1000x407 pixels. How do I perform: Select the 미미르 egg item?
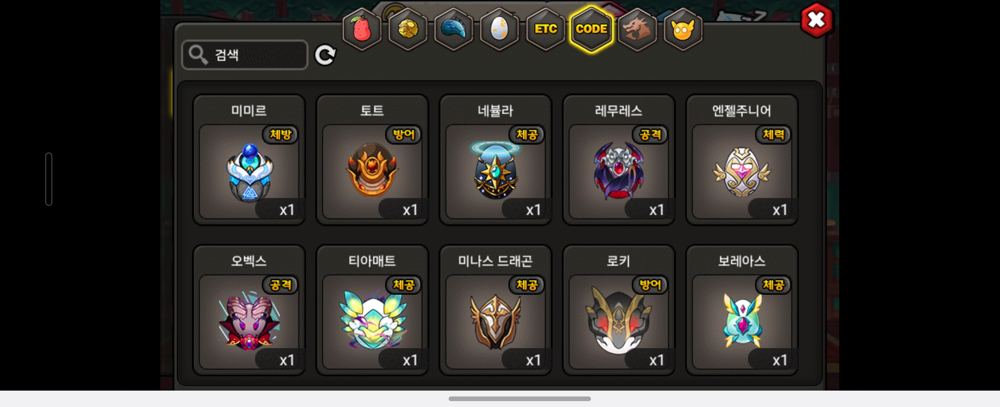pyautogui.click(x=249, y=160)
